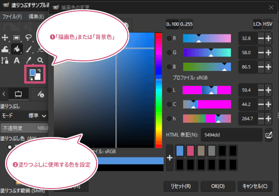This screenshot has width=279, height=196.
Task: Choose the blue color history swatch
Action: click(x=179, y=150)
